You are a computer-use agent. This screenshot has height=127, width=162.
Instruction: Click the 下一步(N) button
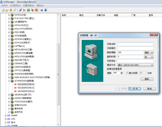pos(135,89)
